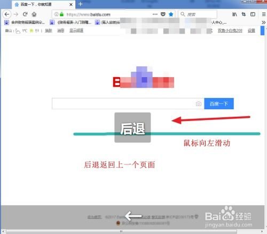
Task: Click horizontal scrollbar right arrow
Action: click(x=262, y=232)
